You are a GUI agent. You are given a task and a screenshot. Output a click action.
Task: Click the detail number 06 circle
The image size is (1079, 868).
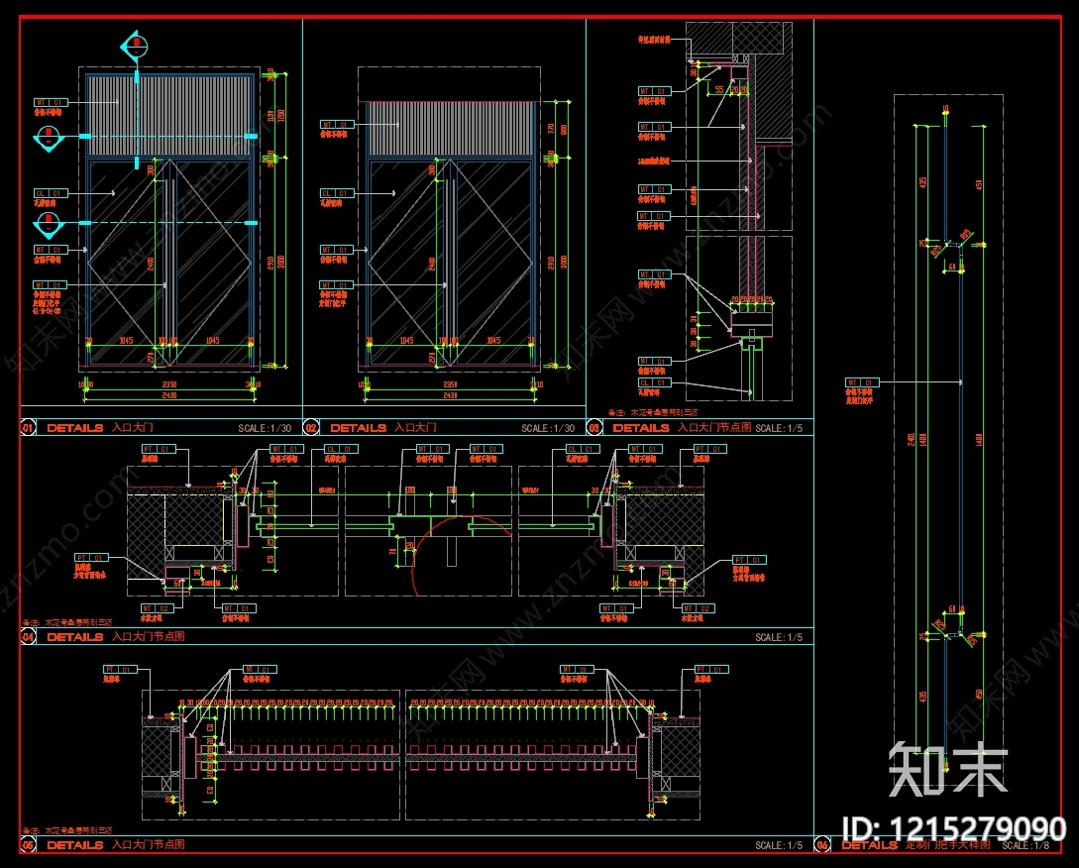[822, 844]
